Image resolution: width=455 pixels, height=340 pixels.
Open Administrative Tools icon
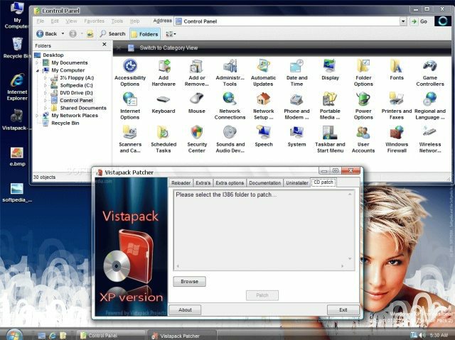[x=230, y=72]
